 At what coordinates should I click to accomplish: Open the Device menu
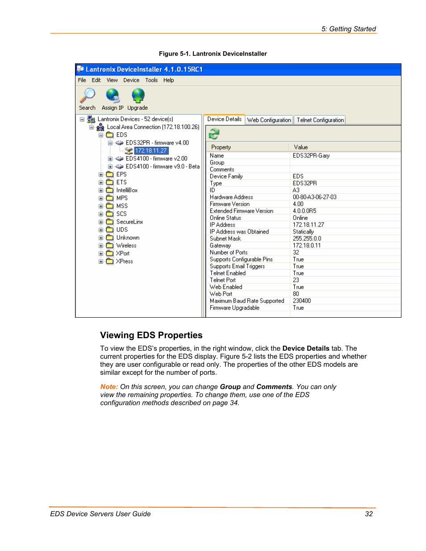click(x=131, y=80)
